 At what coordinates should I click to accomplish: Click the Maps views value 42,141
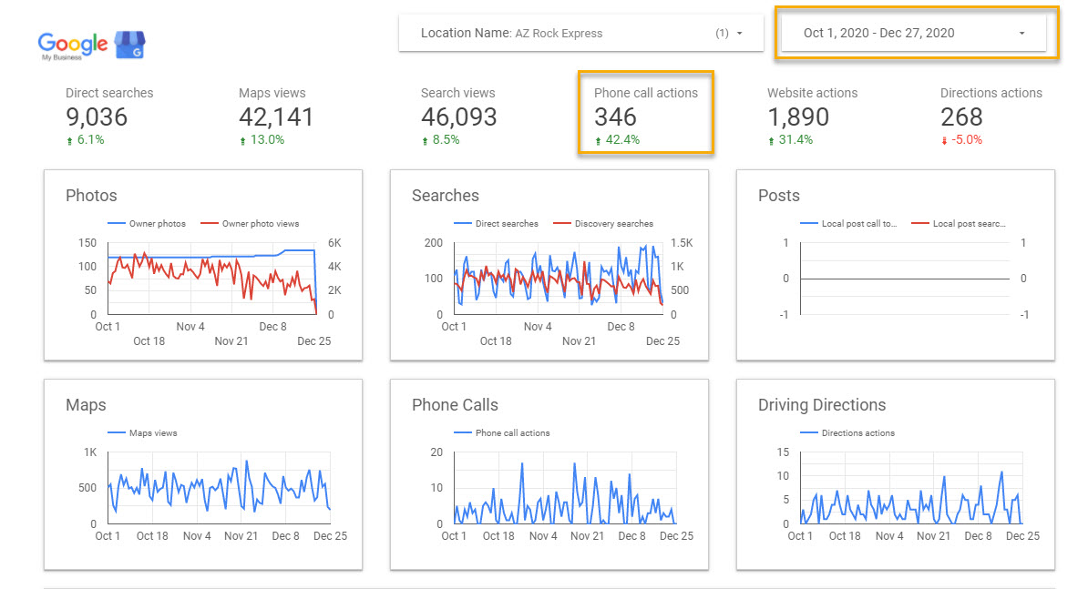coord(276,117)
